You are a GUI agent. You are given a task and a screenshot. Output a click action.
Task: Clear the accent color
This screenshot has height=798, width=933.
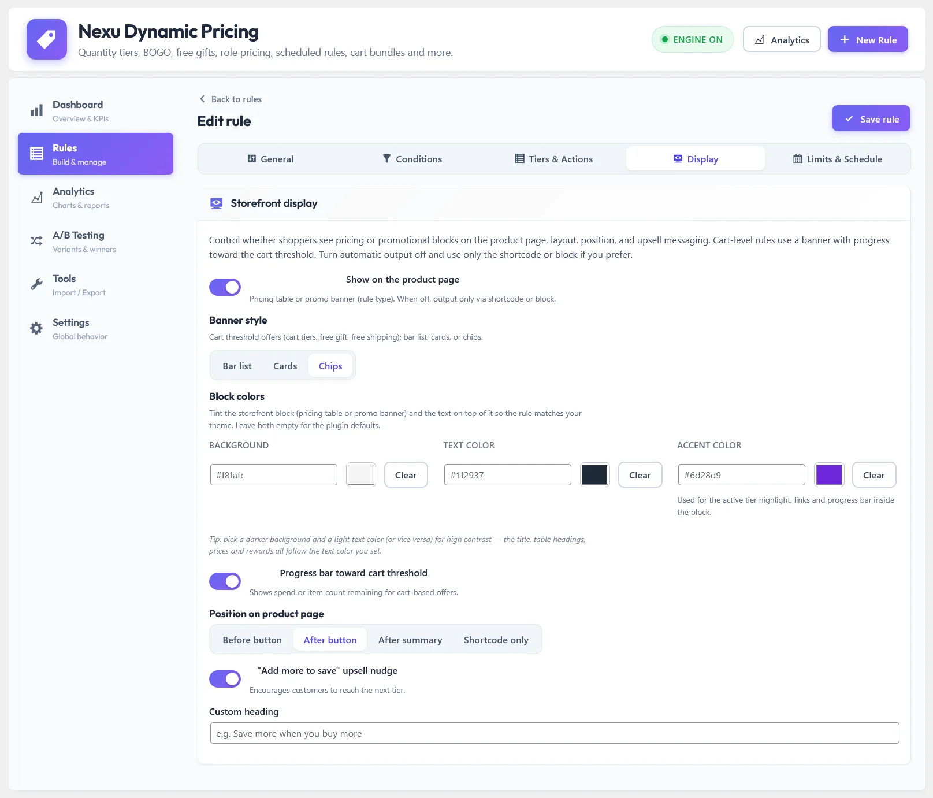[x=873, y=475]
